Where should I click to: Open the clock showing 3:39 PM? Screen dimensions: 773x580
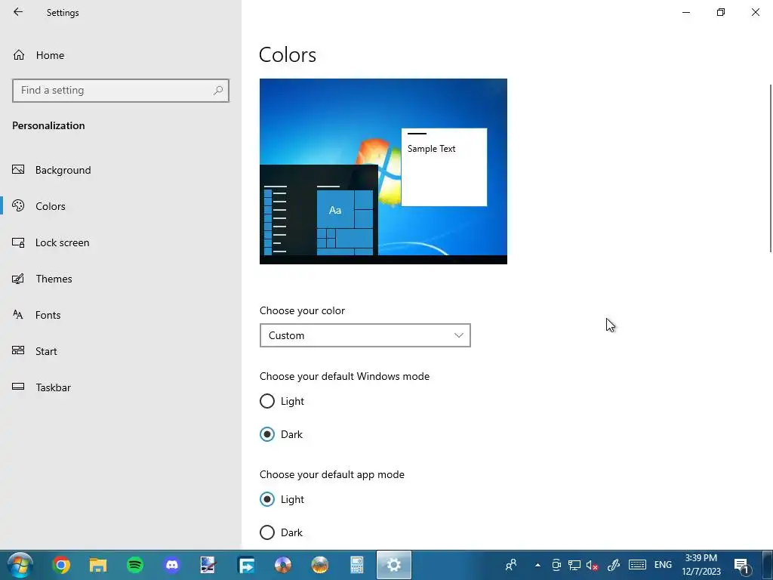pyautogui.click(x=701, y=565)
